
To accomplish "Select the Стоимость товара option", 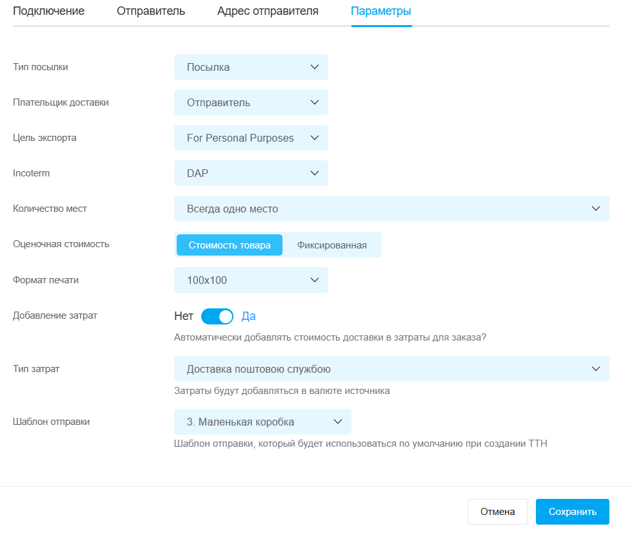I will coord(230,245).
